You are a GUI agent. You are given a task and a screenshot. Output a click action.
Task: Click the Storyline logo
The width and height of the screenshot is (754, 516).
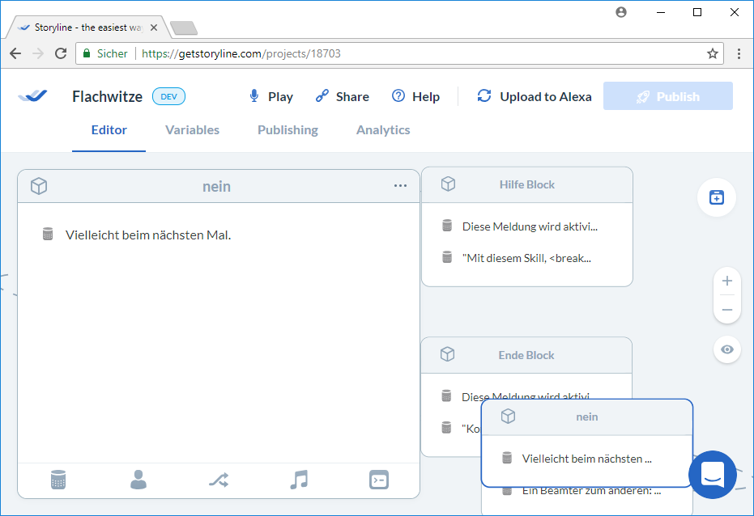[x=33, y=96]
